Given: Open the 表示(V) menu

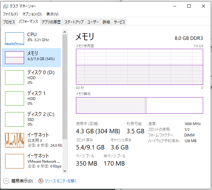Looking at the screenshot, I should pyautogui.click(x=52, y=14).
